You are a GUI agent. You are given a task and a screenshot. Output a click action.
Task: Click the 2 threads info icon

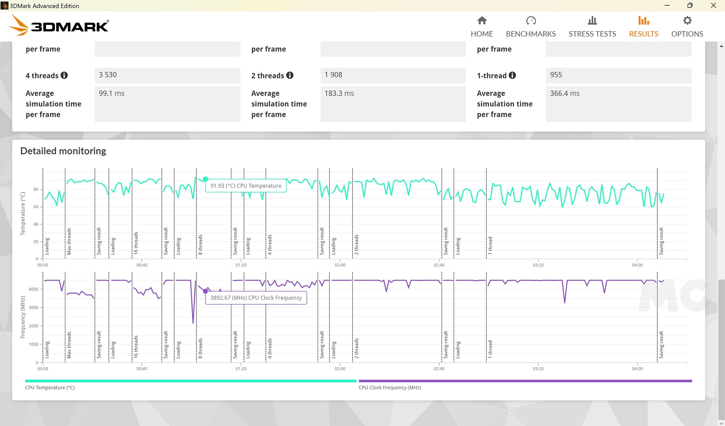point(290,75)
